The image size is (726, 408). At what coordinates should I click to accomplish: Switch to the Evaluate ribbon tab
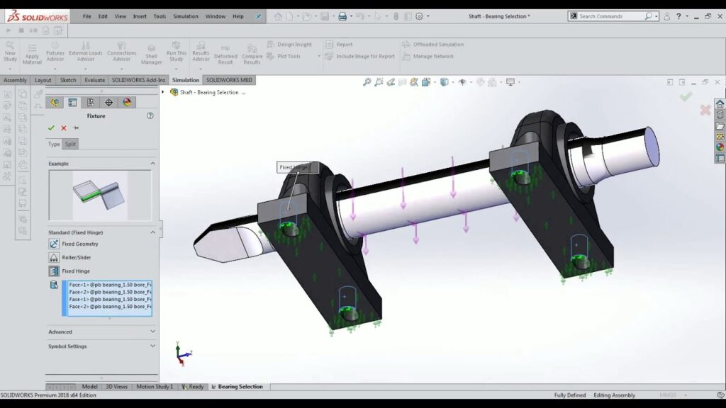(94, 80)
